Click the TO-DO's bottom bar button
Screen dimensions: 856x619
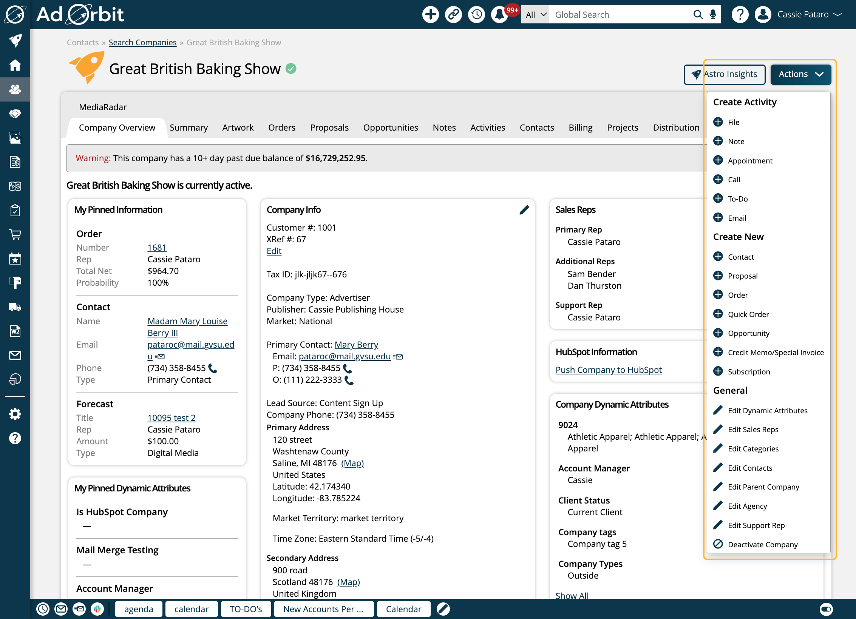tap(246, 609)
